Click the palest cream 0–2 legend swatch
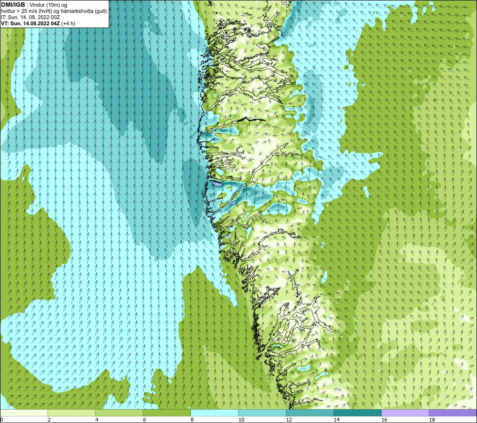Image resolution: width=477 pixels, height=423 pixels. pos(24,413)
